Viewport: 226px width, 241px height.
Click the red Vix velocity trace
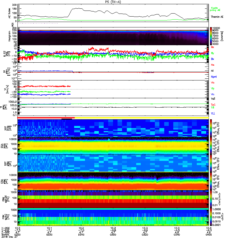[x=44, y=86]
